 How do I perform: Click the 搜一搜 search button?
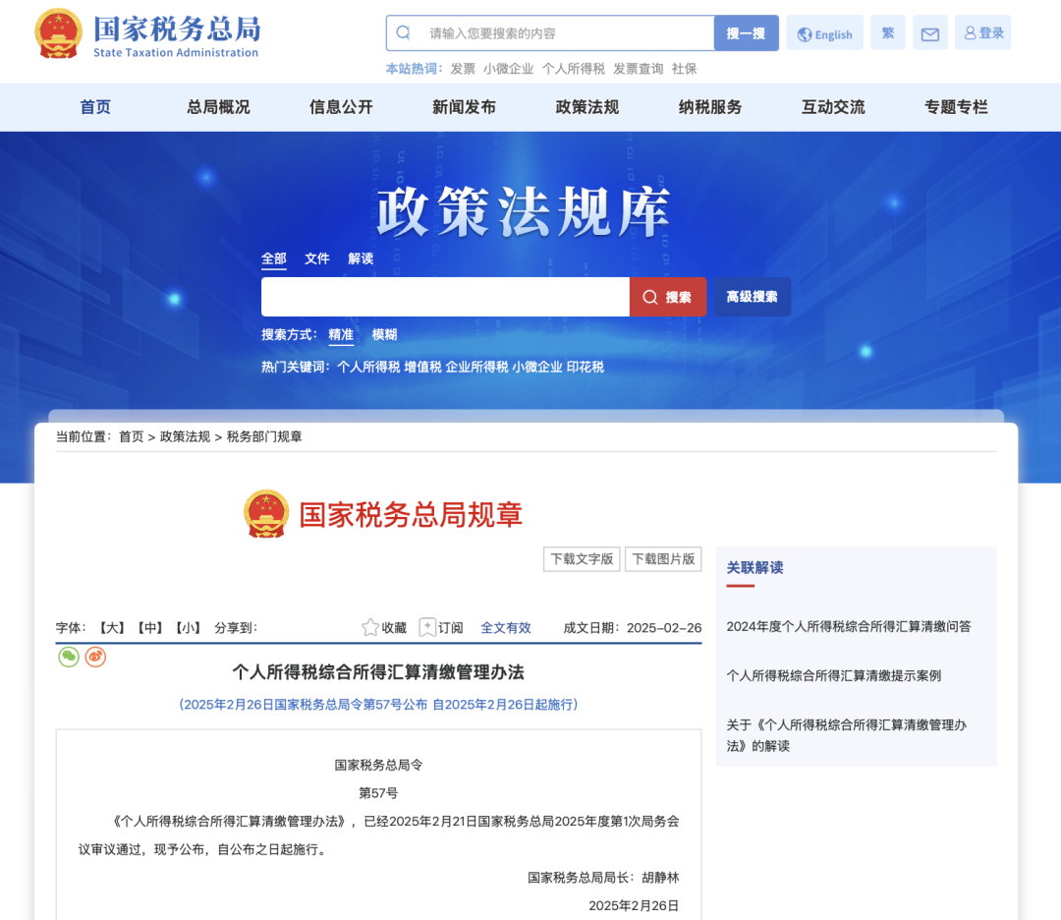[x=746, y=32]
